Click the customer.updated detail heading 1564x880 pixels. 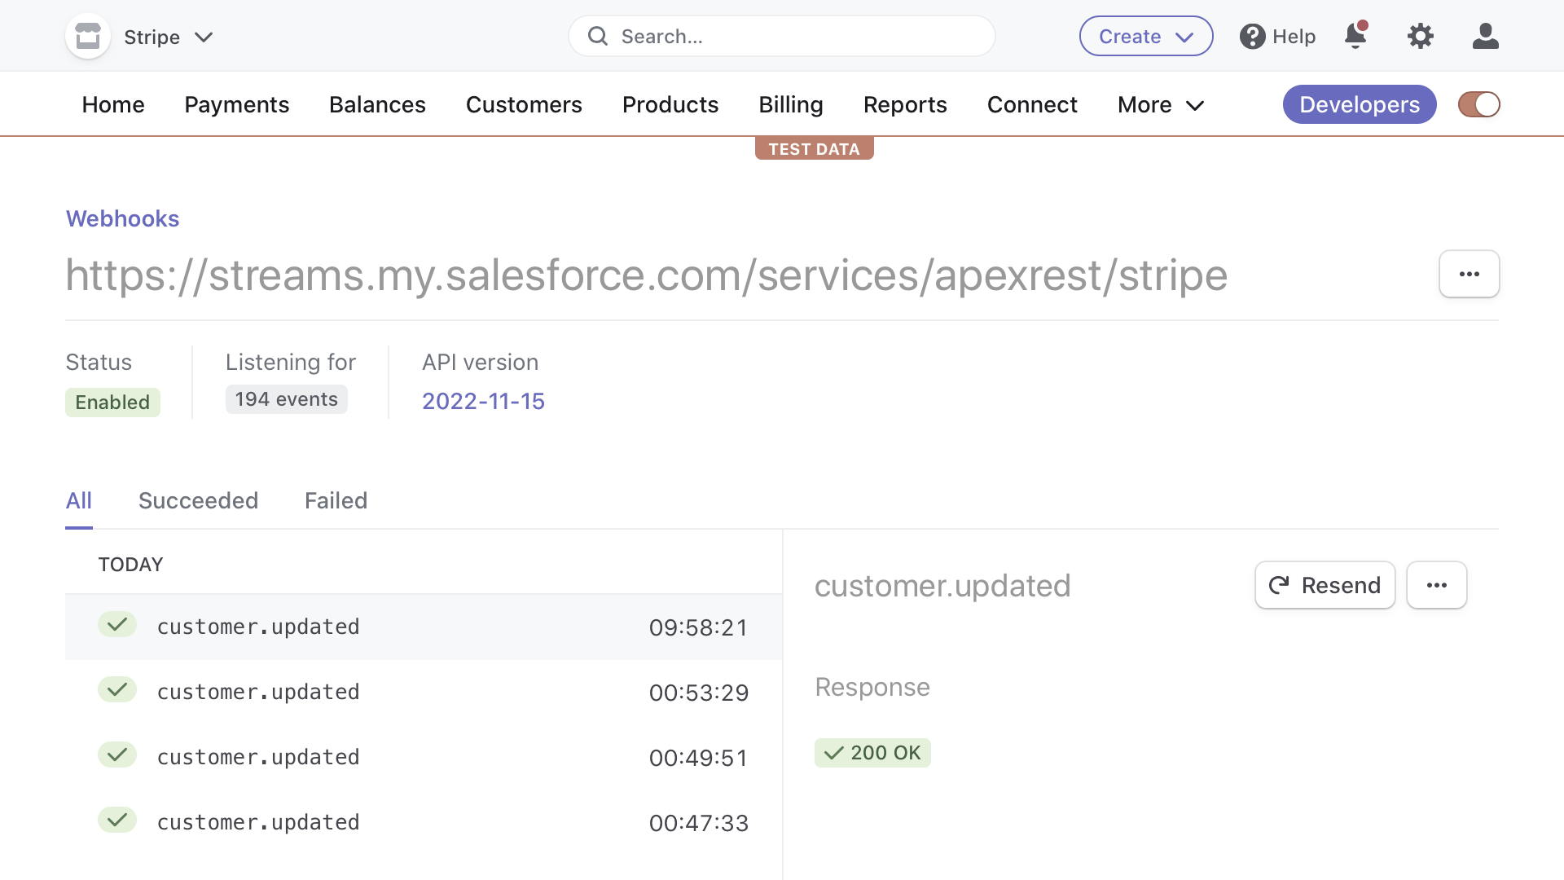click(942, 586)
